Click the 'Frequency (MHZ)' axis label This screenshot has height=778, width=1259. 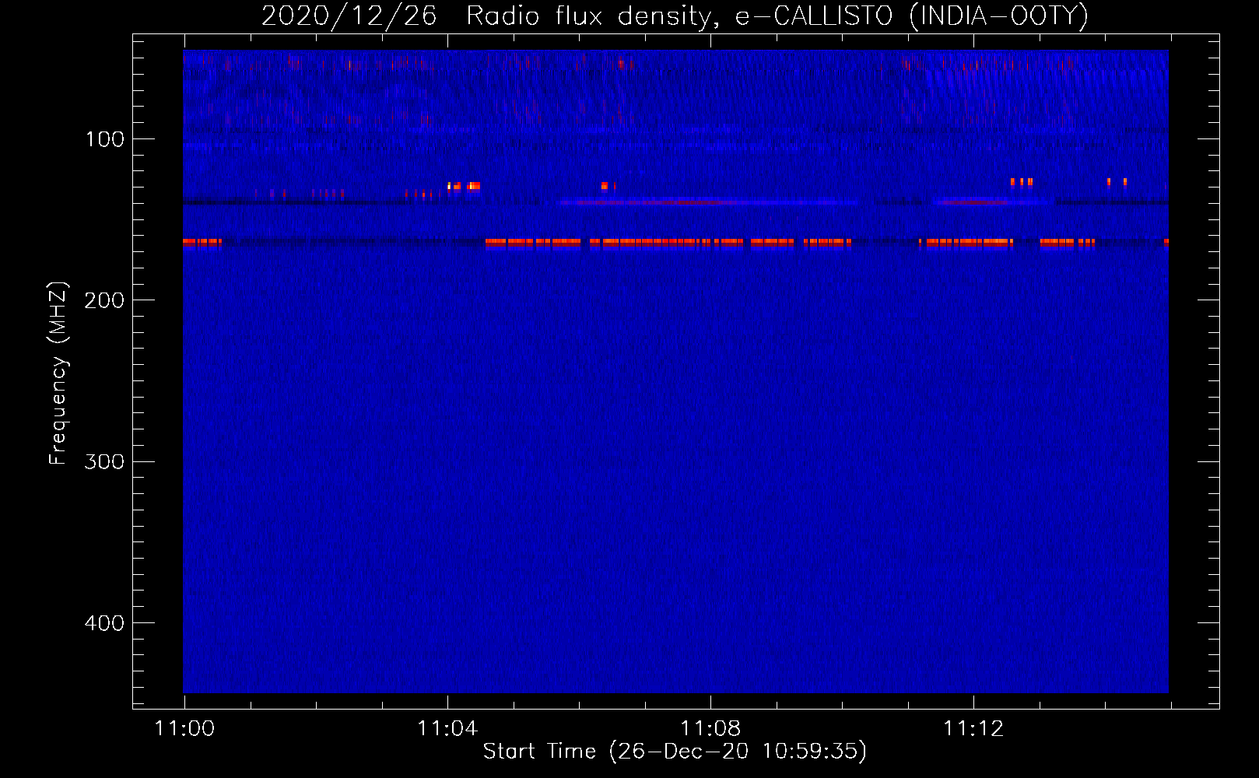(x=58, y=373)
